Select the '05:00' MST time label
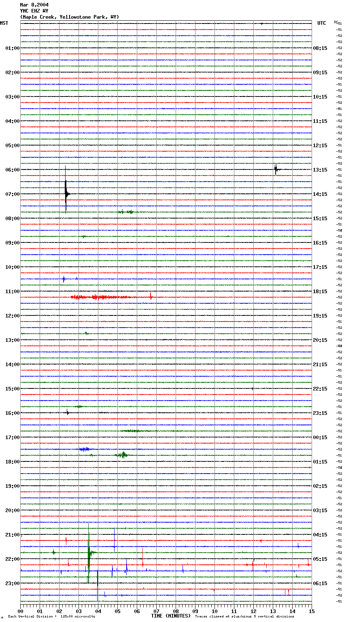Viewport: 344px width, 622px height. tap(13, 146)
